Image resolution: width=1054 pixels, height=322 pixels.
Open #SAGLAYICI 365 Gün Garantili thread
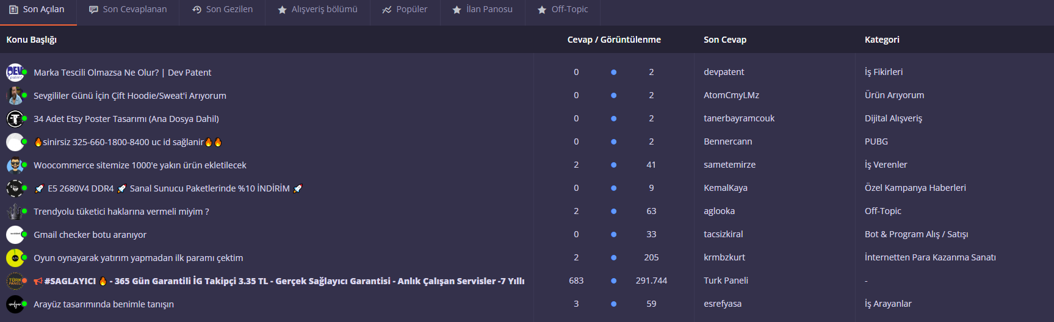click(280, 281)
